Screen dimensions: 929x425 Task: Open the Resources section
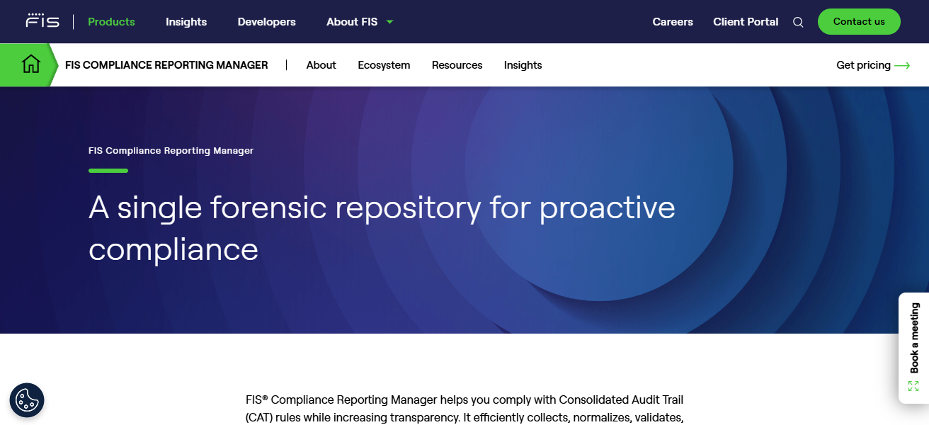coord(457,64)
